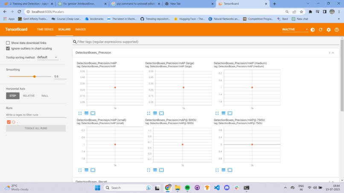Expand the mAP (large) chart to full size
The image size is (344, 193).
pyautogui.click(x=149, y=113)
